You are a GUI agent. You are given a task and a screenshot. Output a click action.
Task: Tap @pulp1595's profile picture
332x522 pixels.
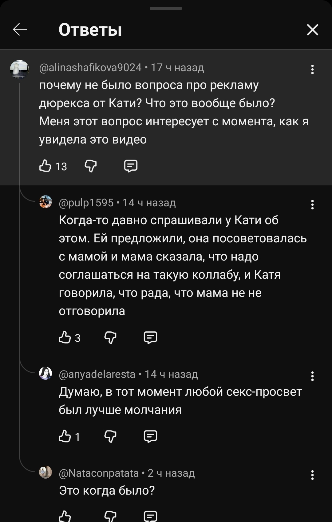coord(46,202)
